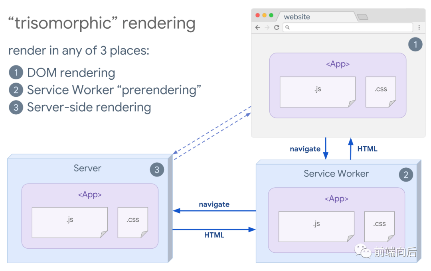Select the .css file in the Server App
The image size is (431, 271).
coord(133,222)
